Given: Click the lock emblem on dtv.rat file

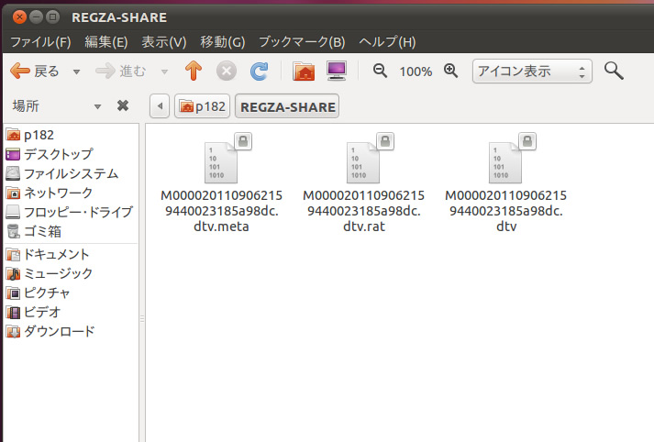Looking at the screenshot, I should click(385, 141).
